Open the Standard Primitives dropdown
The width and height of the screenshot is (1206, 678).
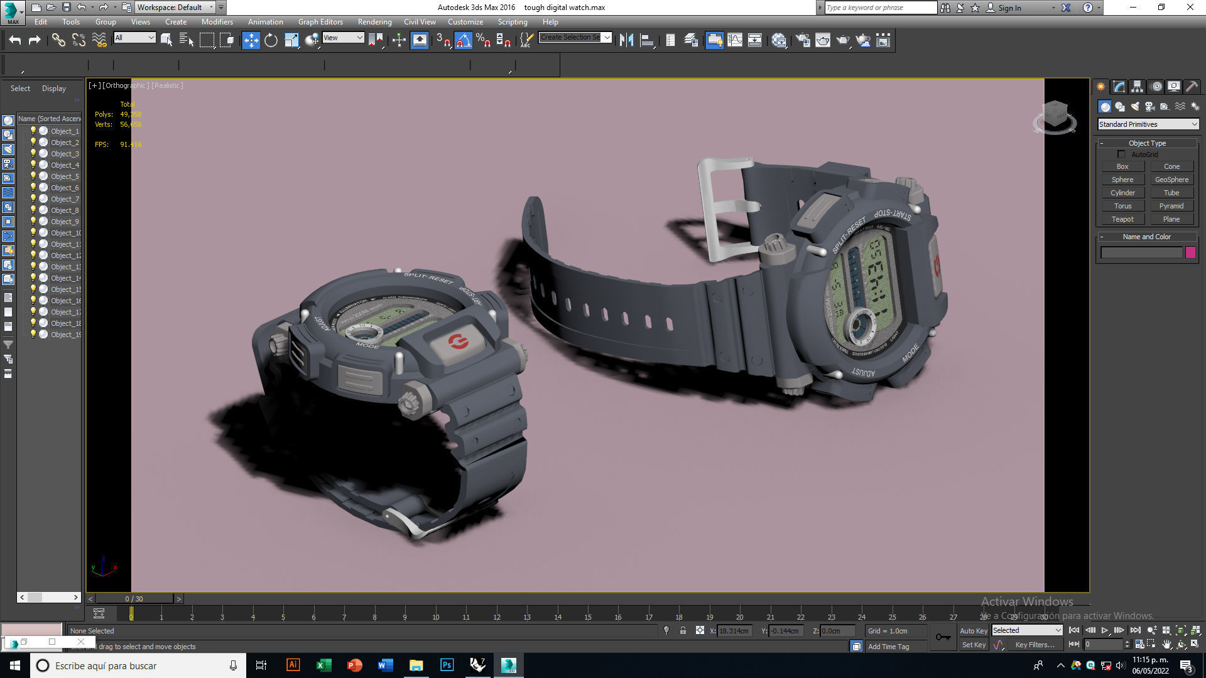click(x=1148, y=124)
